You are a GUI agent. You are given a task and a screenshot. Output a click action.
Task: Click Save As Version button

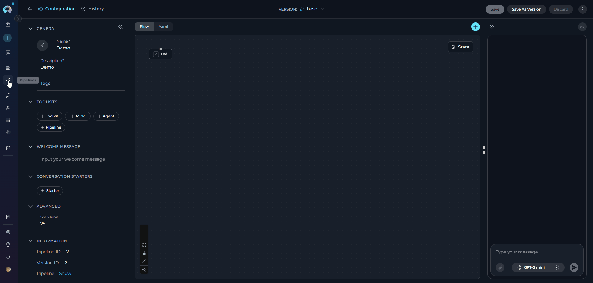tap(526, 9)
